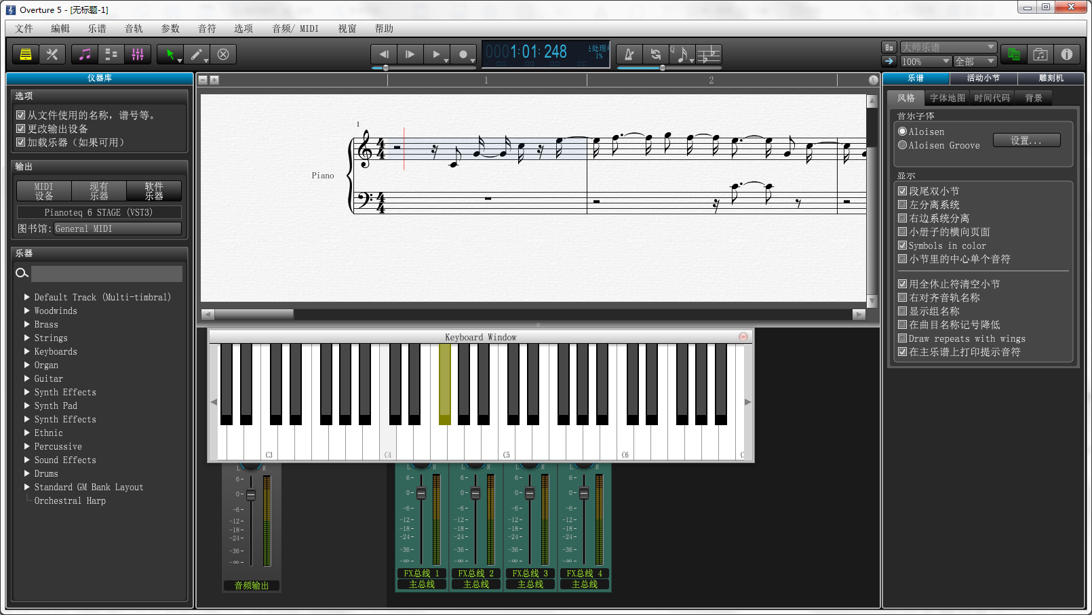Open the 音频/MIDI menu
Screen dimensions: 1092x615
(x=295, y=28)
